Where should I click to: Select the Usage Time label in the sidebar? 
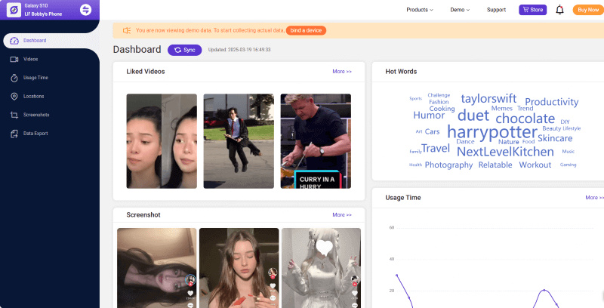[35, 78]
